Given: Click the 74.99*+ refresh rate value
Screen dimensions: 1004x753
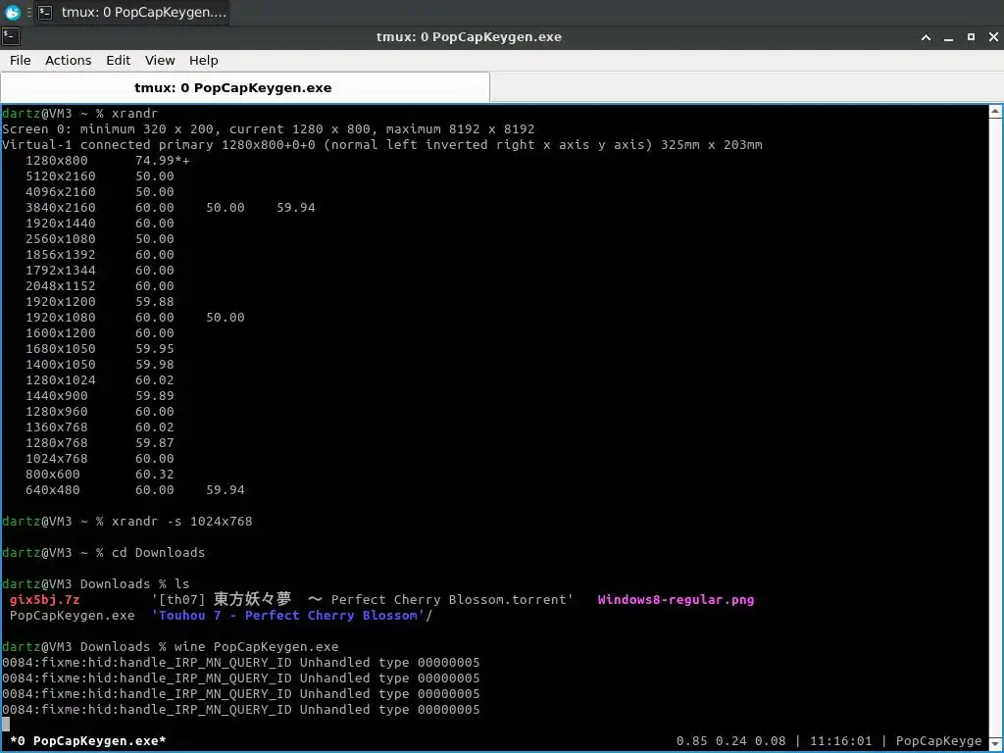Looking at the screenshot, I should pyautogui.click(x=163, y=161).
